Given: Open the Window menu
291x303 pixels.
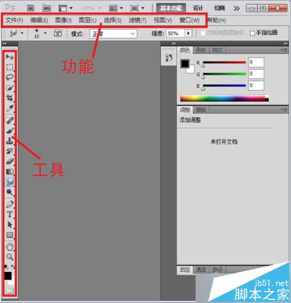Looking at the screenshot, I should [x=189, y=20].
